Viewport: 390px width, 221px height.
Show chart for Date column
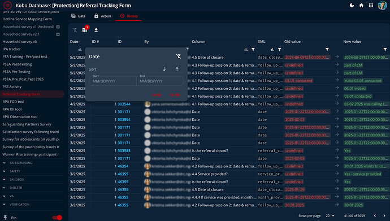[80, 50]
